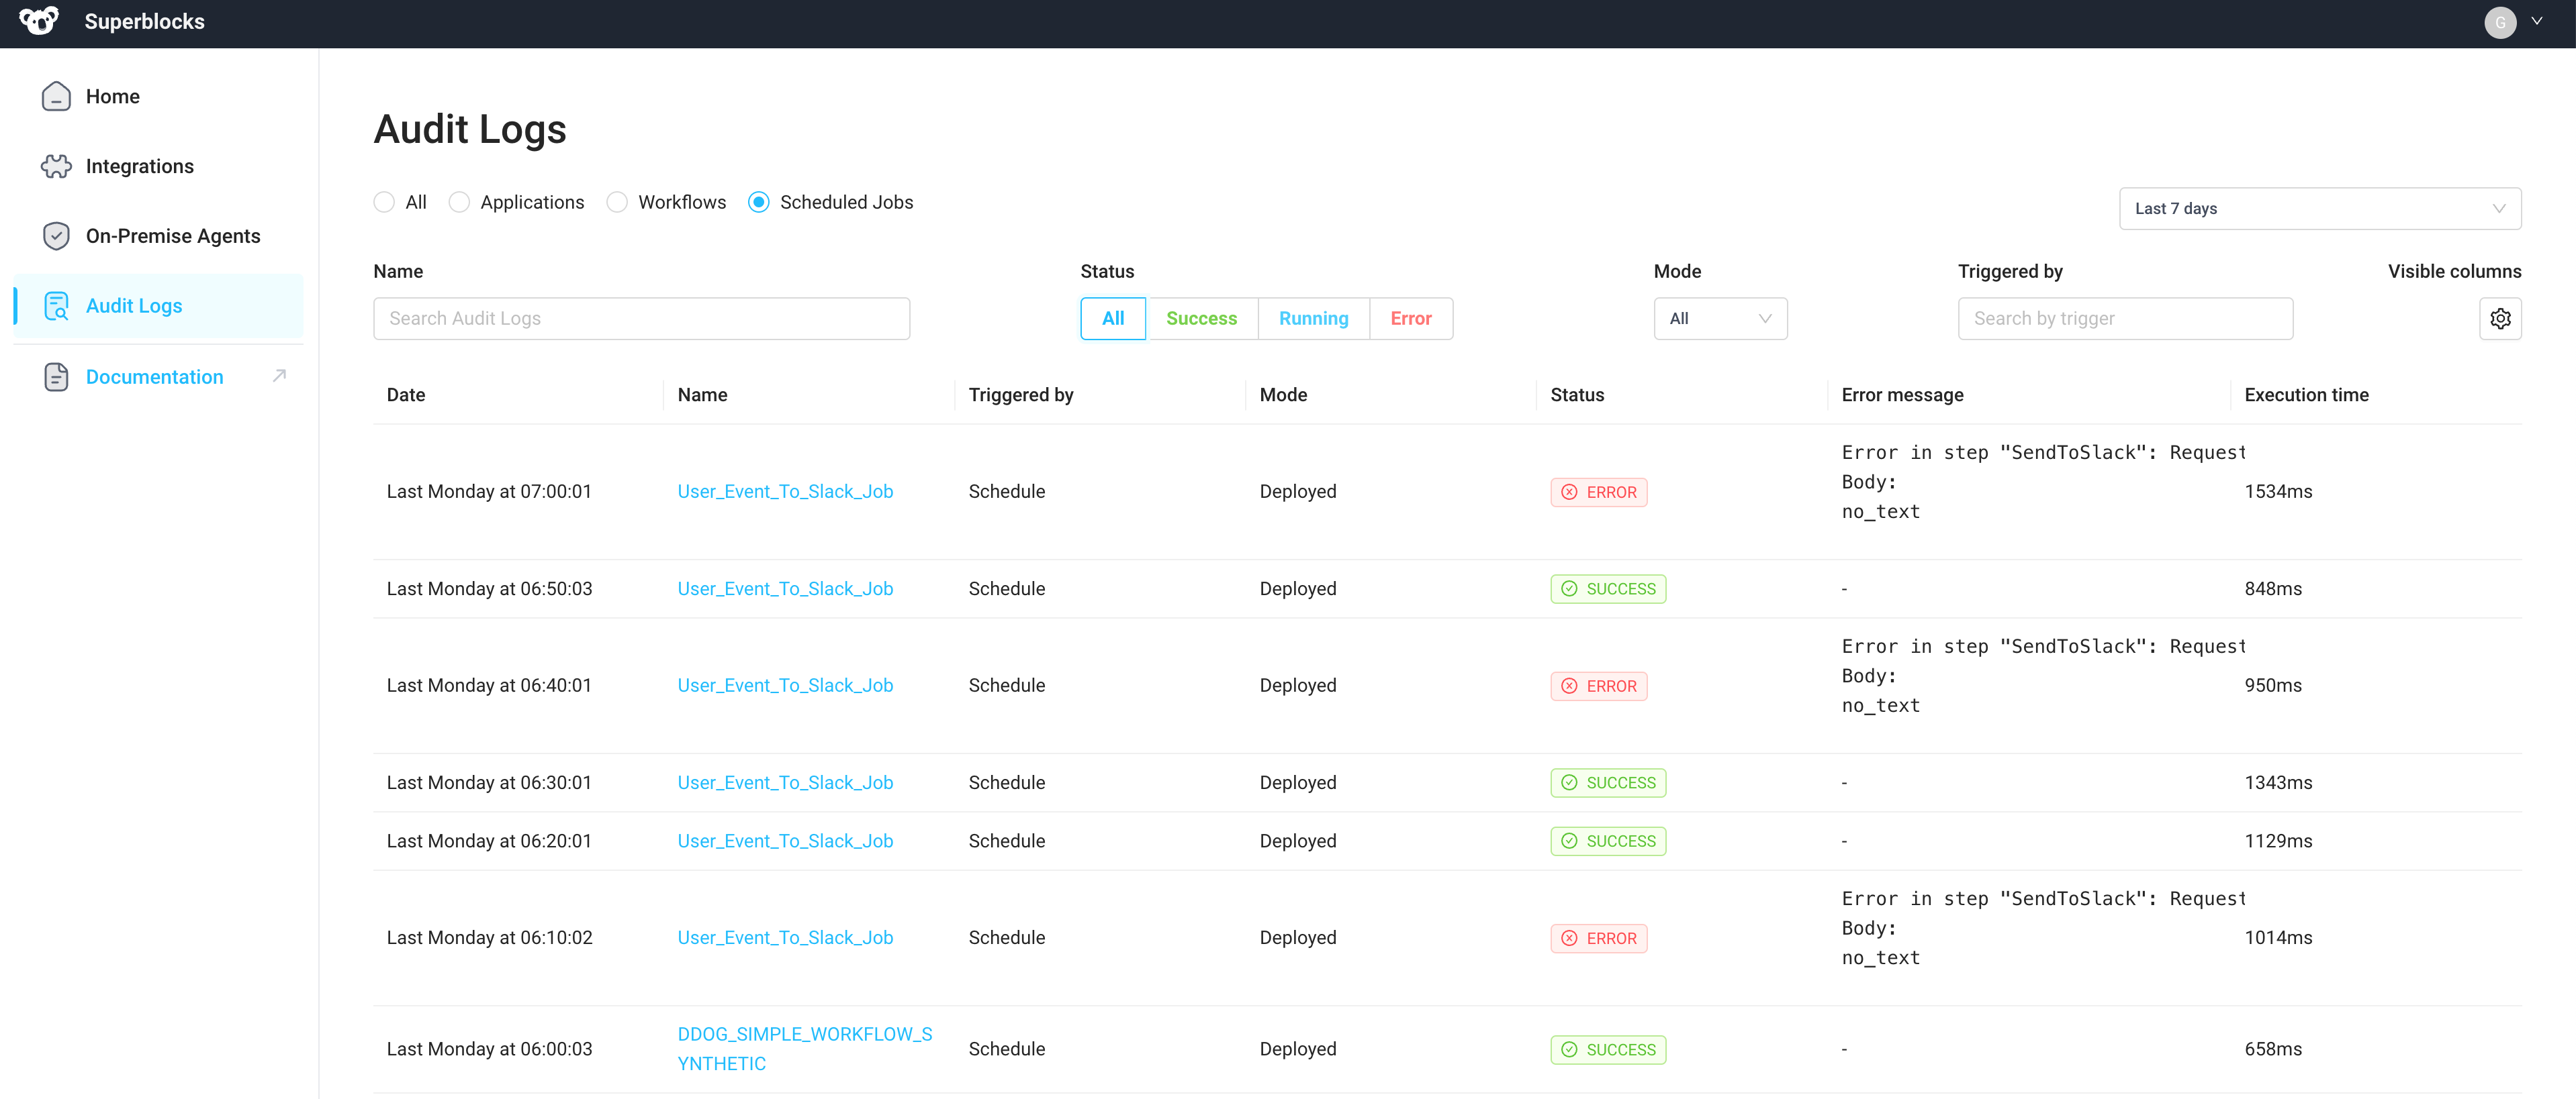The height and width of the screenshot is (1099, 2576).
Task: Click the Audit Logs sidebar icon
Action: [x=56, y=306]
